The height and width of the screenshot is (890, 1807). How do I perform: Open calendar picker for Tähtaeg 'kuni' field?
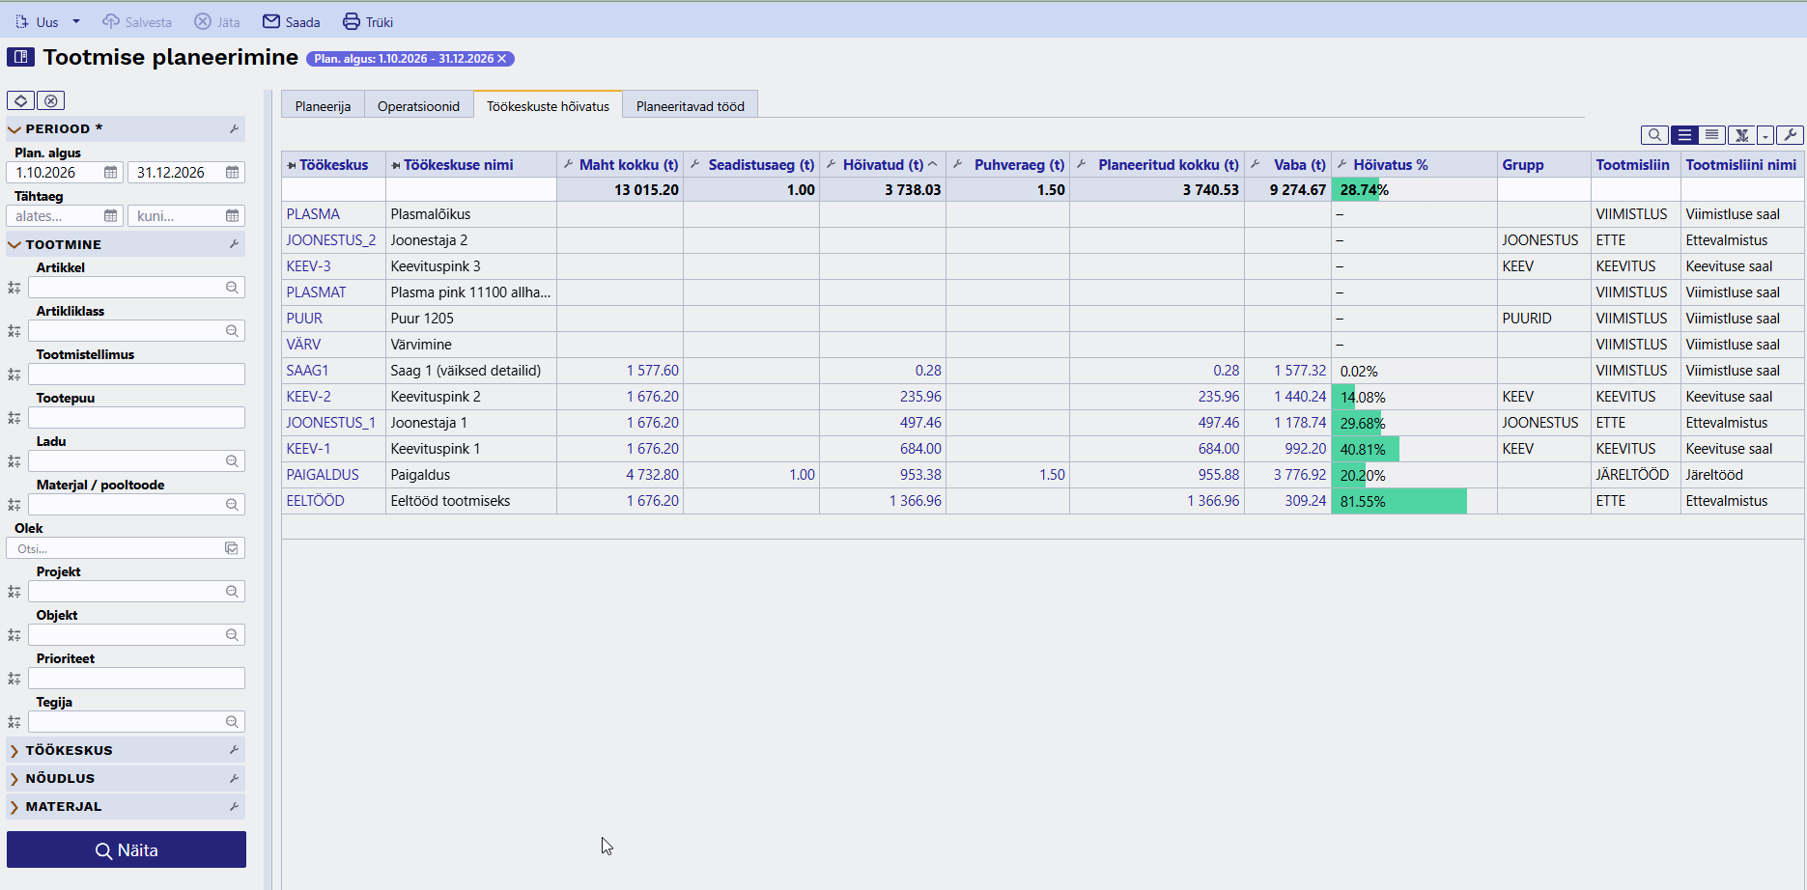(233, 216)
